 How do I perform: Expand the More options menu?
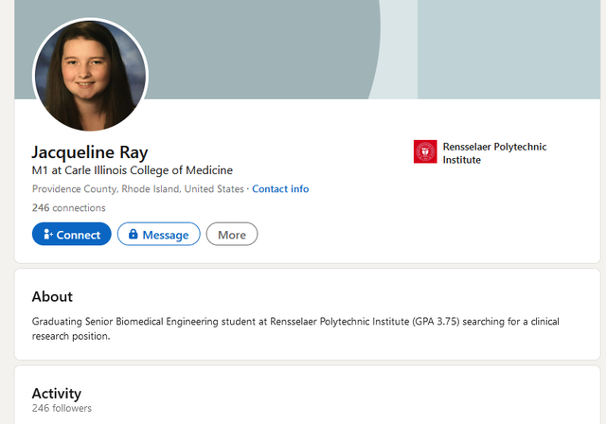[232, 234]
